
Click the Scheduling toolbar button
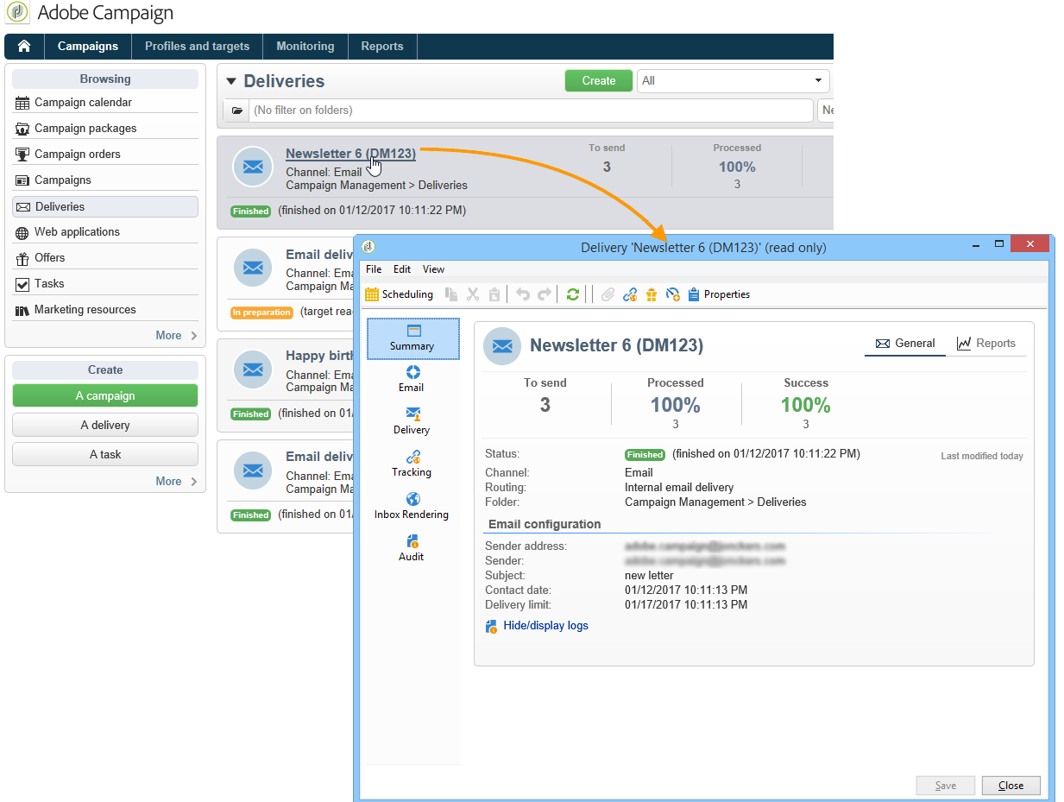click(399, 294)
